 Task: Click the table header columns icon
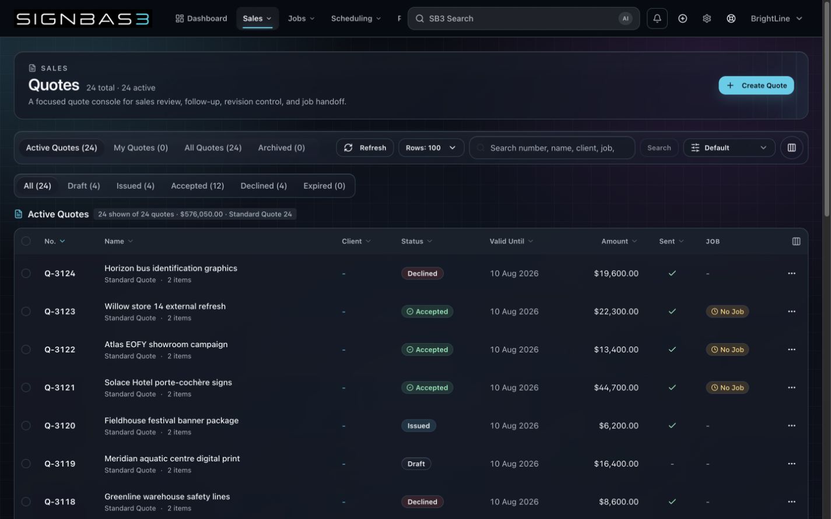[x=796, y=241]
